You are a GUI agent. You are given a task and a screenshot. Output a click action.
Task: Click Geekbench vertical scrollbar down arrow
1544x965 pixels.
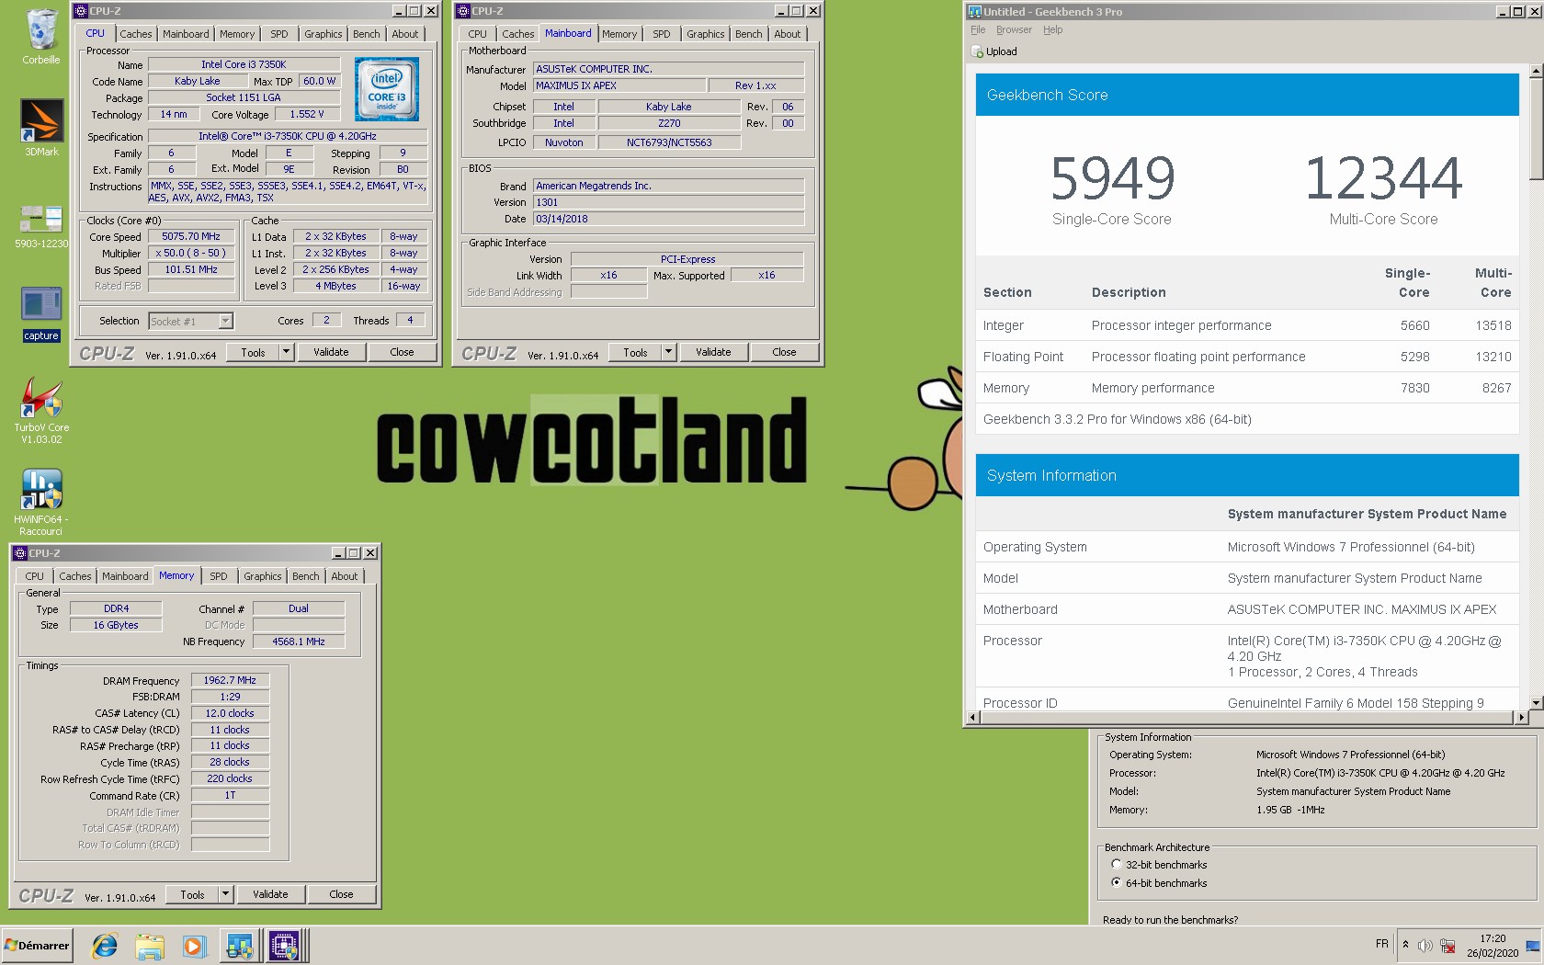(x=1536, y=703)
